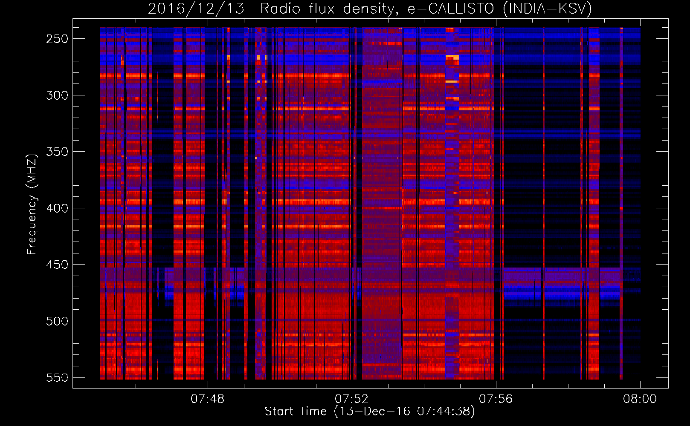Click the 'Start Time (13-Dec-16 07:44:38)' label
Screen dimensions: 690x426
pos(370,412)
